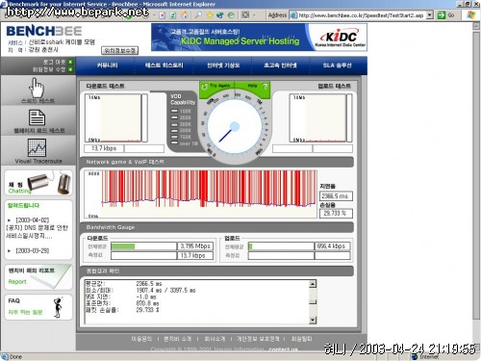Click the pointing hand speed test icon
481x361 pixels.
click(x=37, y=88)
